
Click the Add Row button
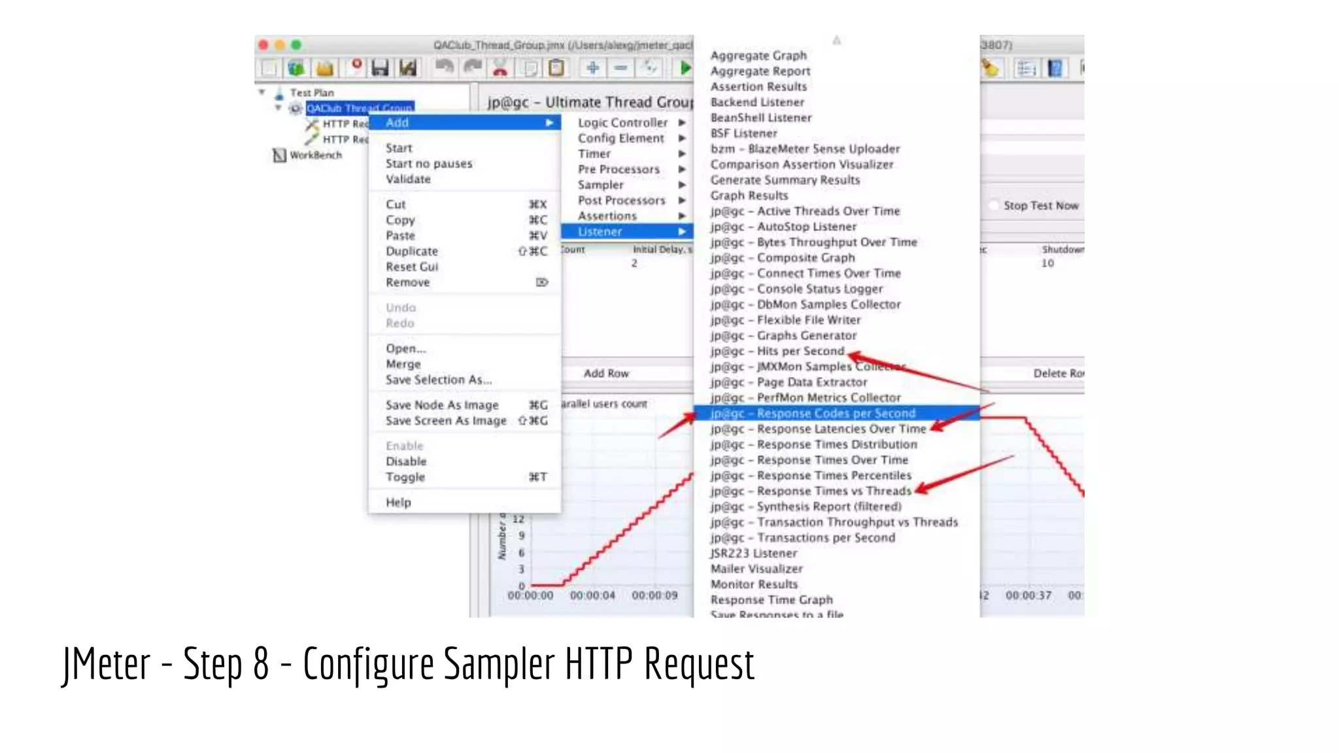[606, 373]
